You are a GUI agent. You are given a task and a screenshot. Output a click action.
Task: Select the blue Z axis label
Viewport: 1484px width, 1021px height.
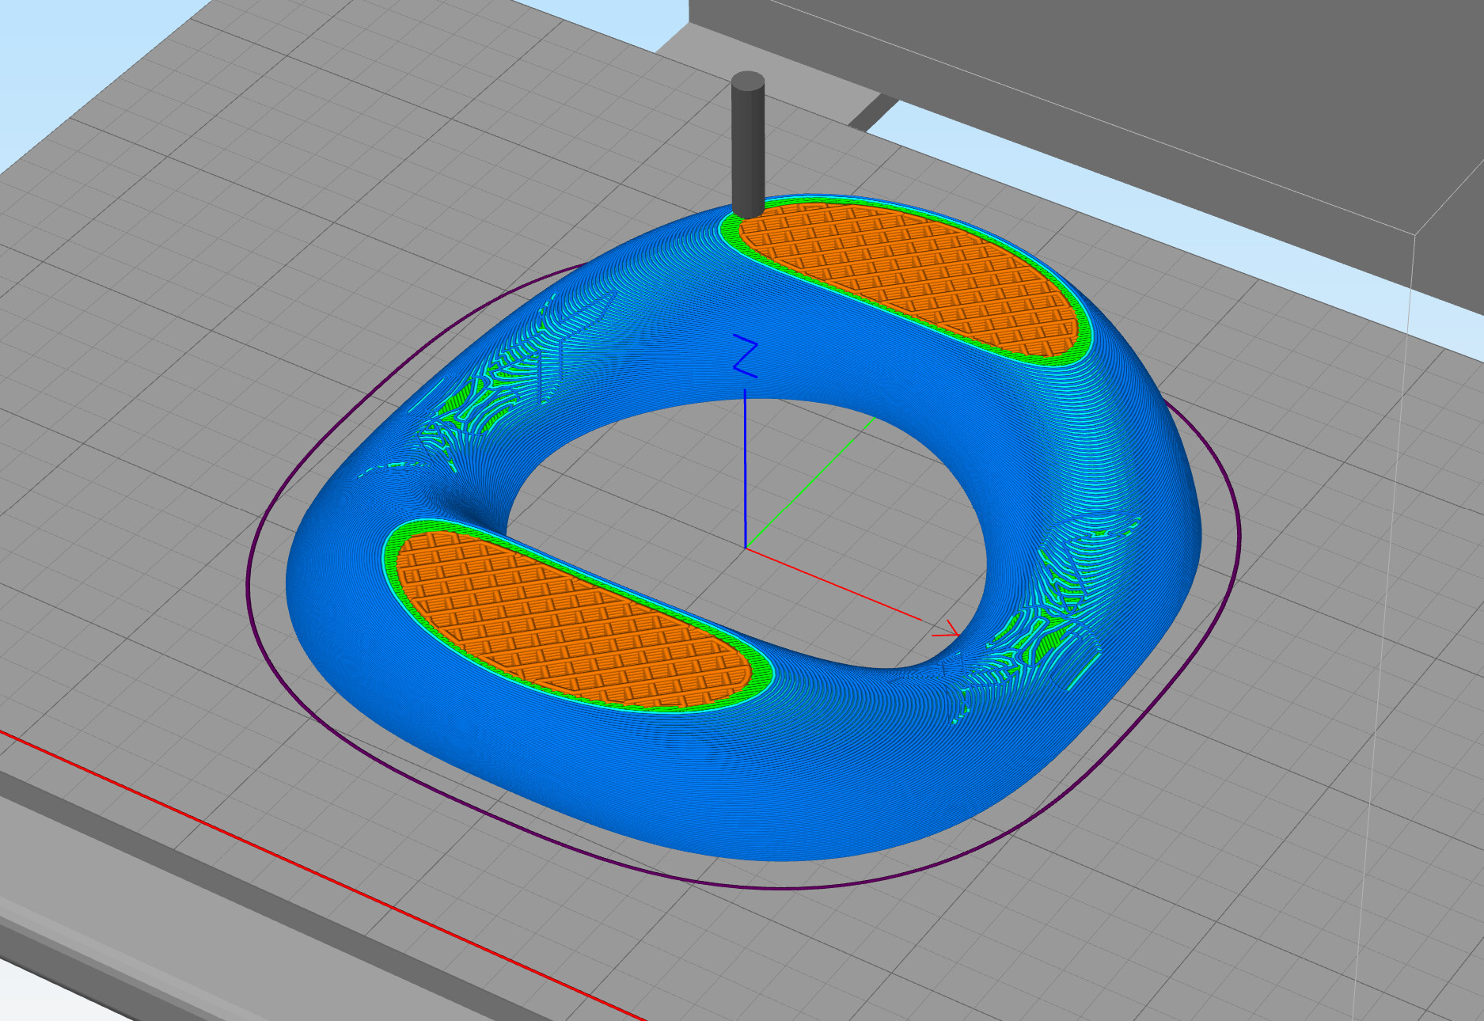coord(745,355)
